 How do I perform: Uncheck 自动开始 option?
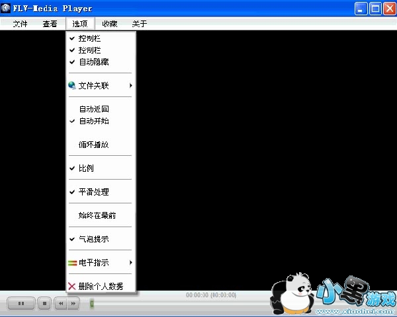point(101,121)
